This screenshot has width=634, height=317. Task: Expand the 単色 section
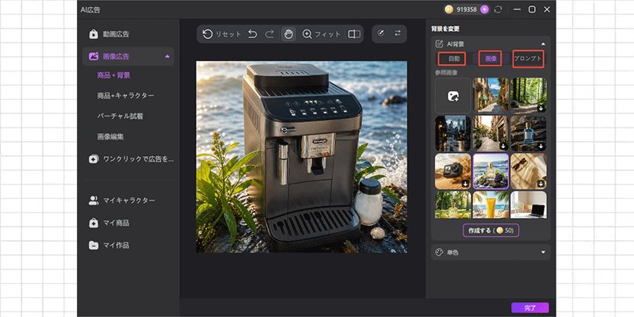pos(543,252)
